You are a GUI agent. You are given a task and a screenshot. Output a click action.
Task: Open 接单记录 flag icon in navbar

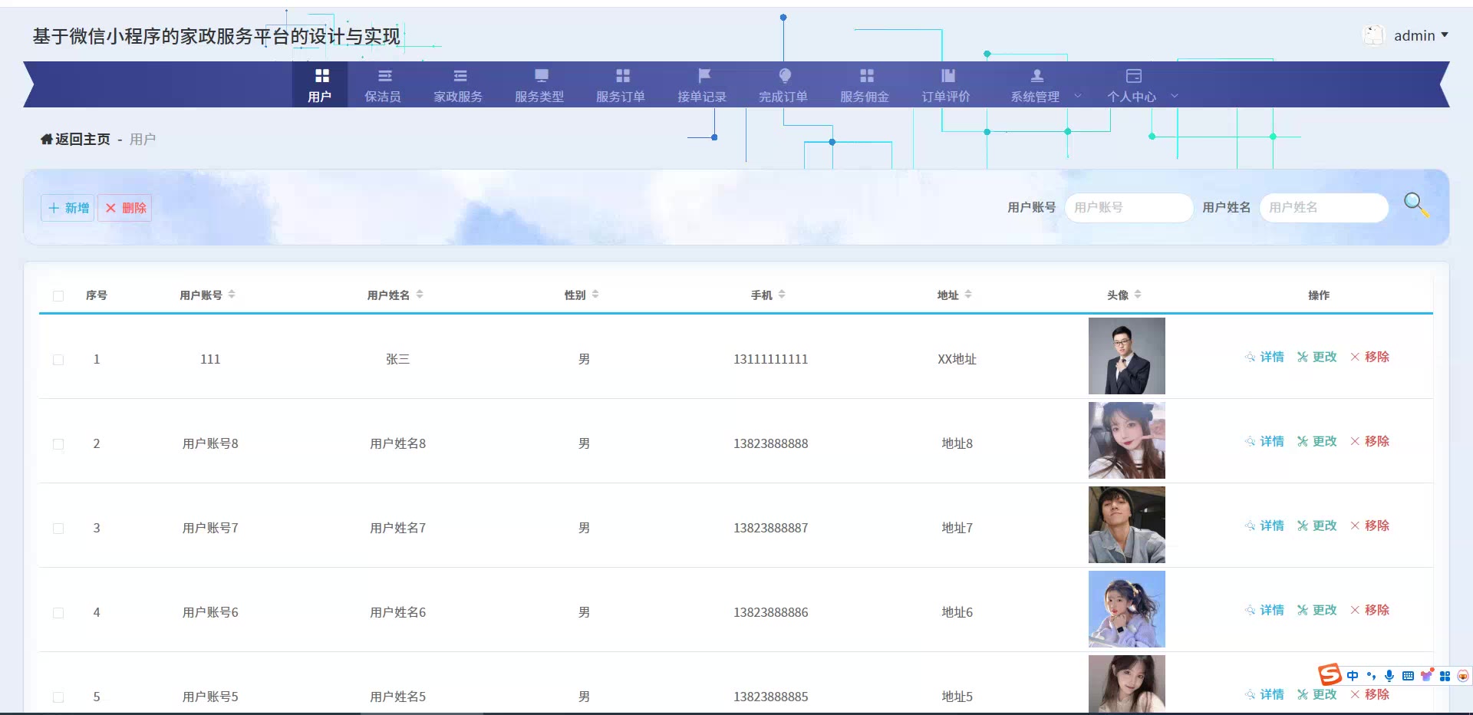point(704,76)
